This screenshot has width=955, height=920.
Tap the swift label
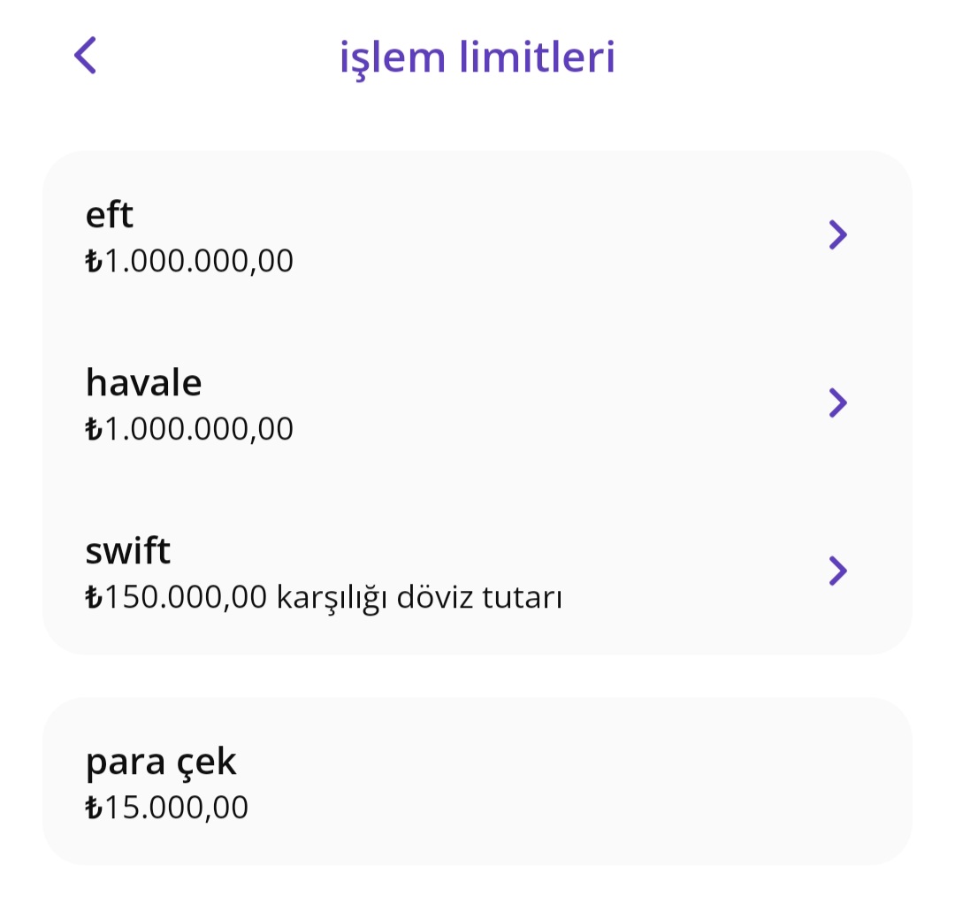click(128, 551)
